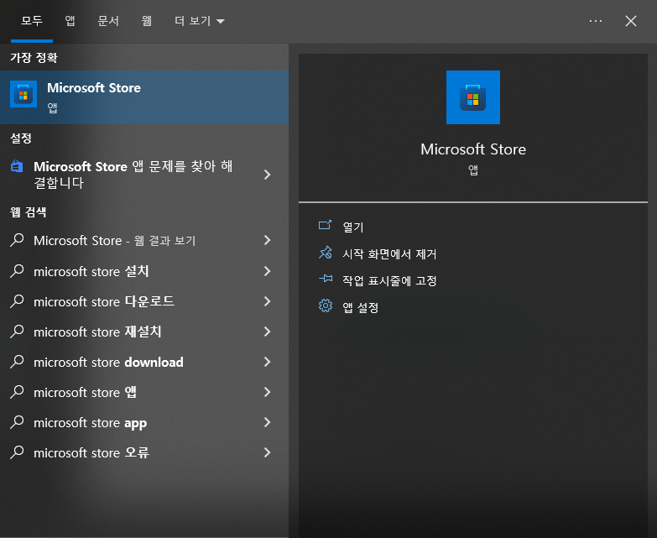657x538 pixels.
Task: Select microsoft store 설치 suggestion
Action: tap(144, 271)
